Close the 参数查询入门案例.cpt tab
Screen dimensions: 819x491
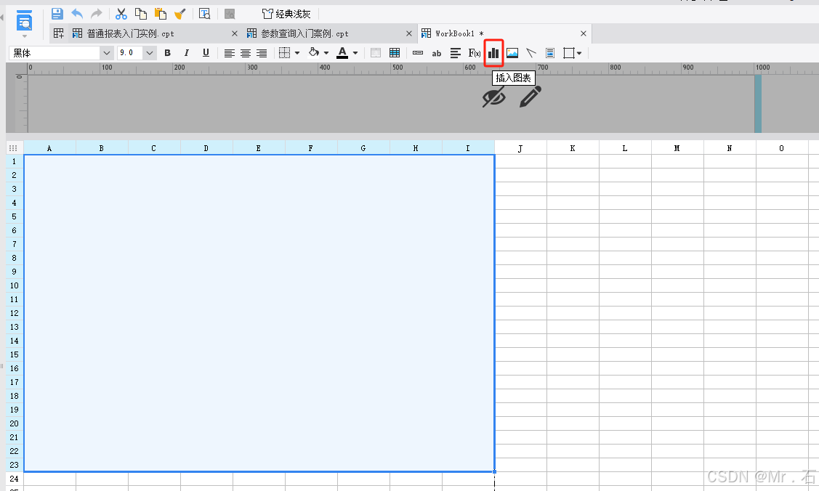coord(409,33)
